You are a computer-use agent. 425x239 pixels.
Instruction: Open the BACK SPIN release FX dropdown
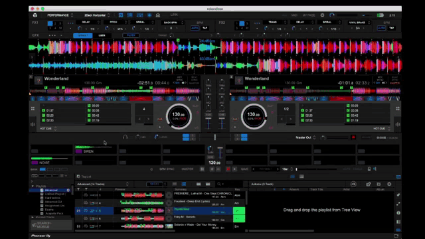[x=172, y=23]
